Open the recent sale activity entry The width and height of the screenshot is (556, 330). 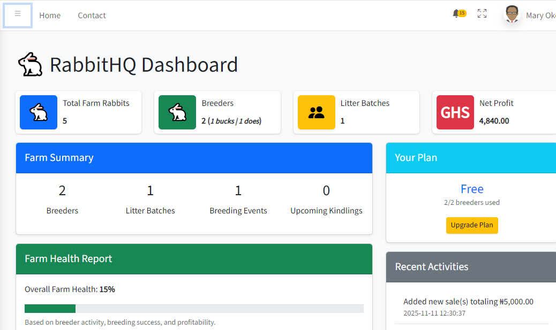click(x=468, y=302)
